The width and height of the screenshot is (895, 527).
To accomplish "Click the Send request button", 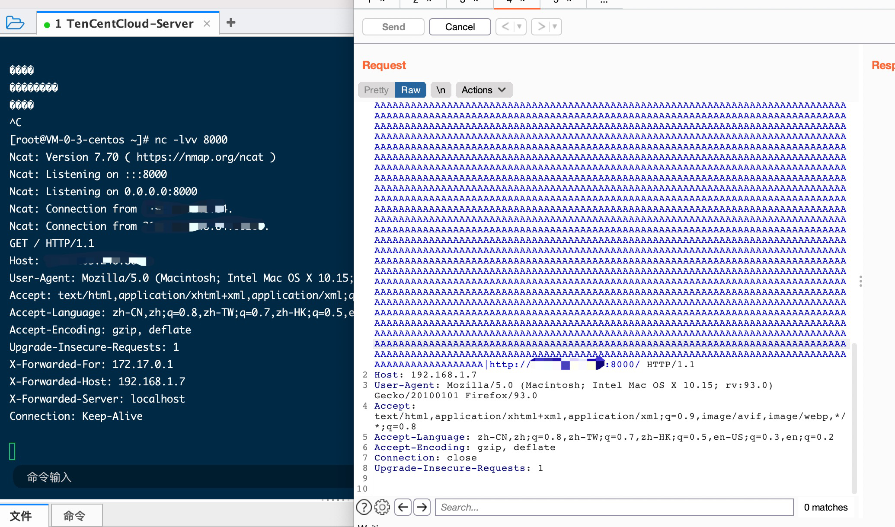I will coord(393,27).
